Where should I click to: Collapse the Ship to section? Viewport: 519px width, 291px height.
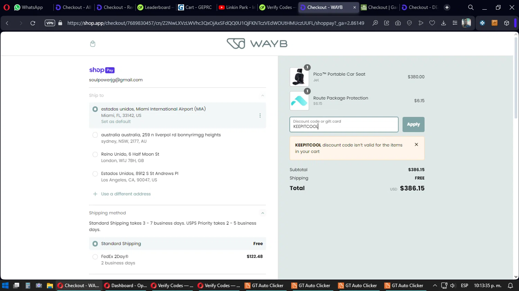(263, 96)
